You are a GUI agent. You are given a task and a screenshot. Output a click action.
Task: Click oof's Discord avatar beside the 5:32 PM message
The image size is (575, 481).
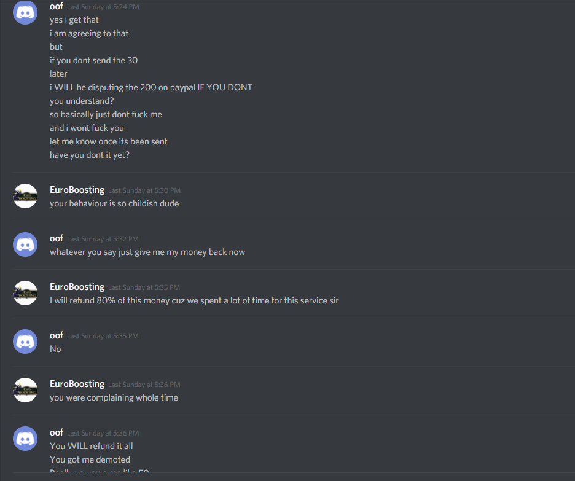[x=25, y=244]
